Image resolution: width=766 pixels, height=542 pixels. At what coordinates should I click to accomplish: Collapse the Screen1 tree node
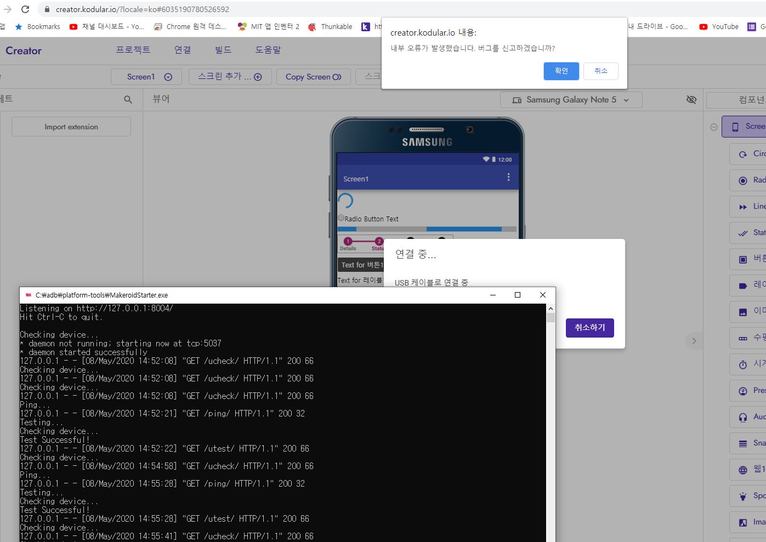(714, 127)
